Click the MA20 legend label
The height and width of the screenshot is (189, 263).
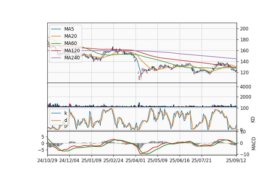(x=70, y=36)
